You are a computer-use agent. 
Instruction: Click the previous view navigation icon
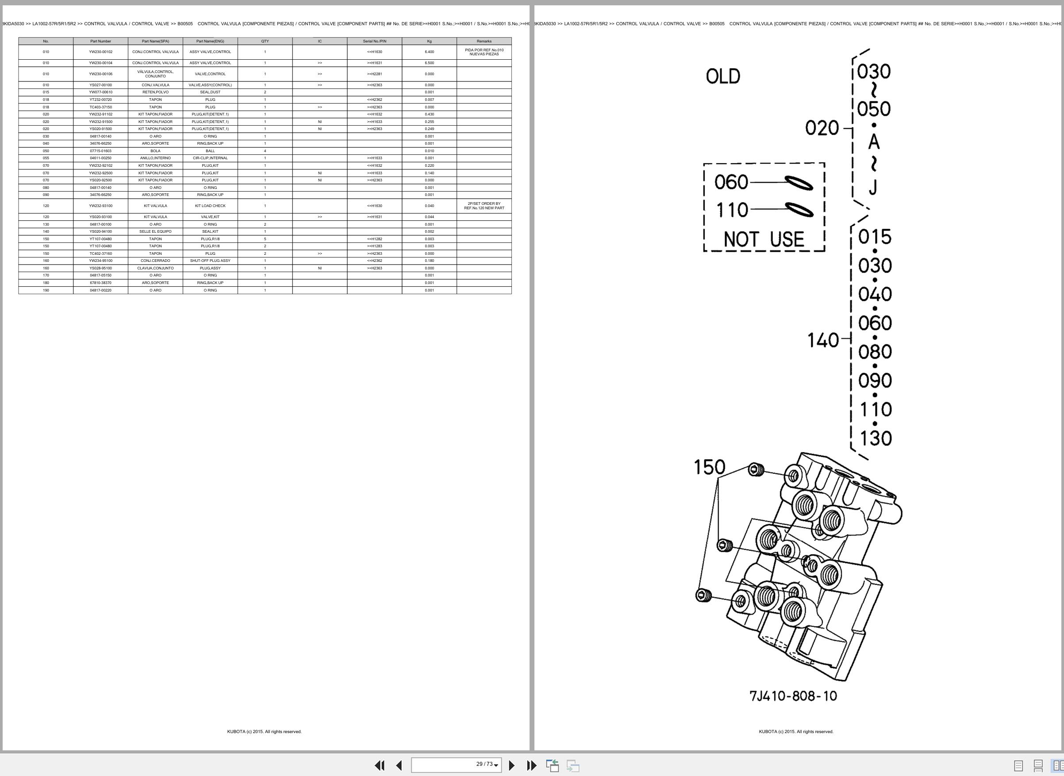(553, 765)
